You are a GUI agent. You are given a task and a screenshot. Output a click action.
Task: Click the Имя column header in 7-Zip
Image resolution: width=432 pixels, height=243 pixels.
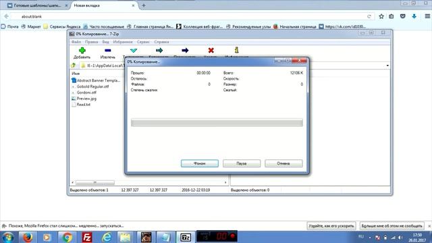[x=76, y=74]
